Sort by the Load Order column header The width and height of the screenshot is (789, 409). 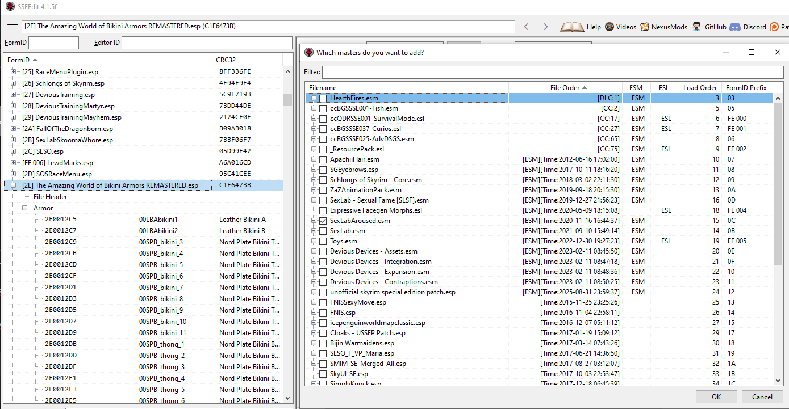700,88
